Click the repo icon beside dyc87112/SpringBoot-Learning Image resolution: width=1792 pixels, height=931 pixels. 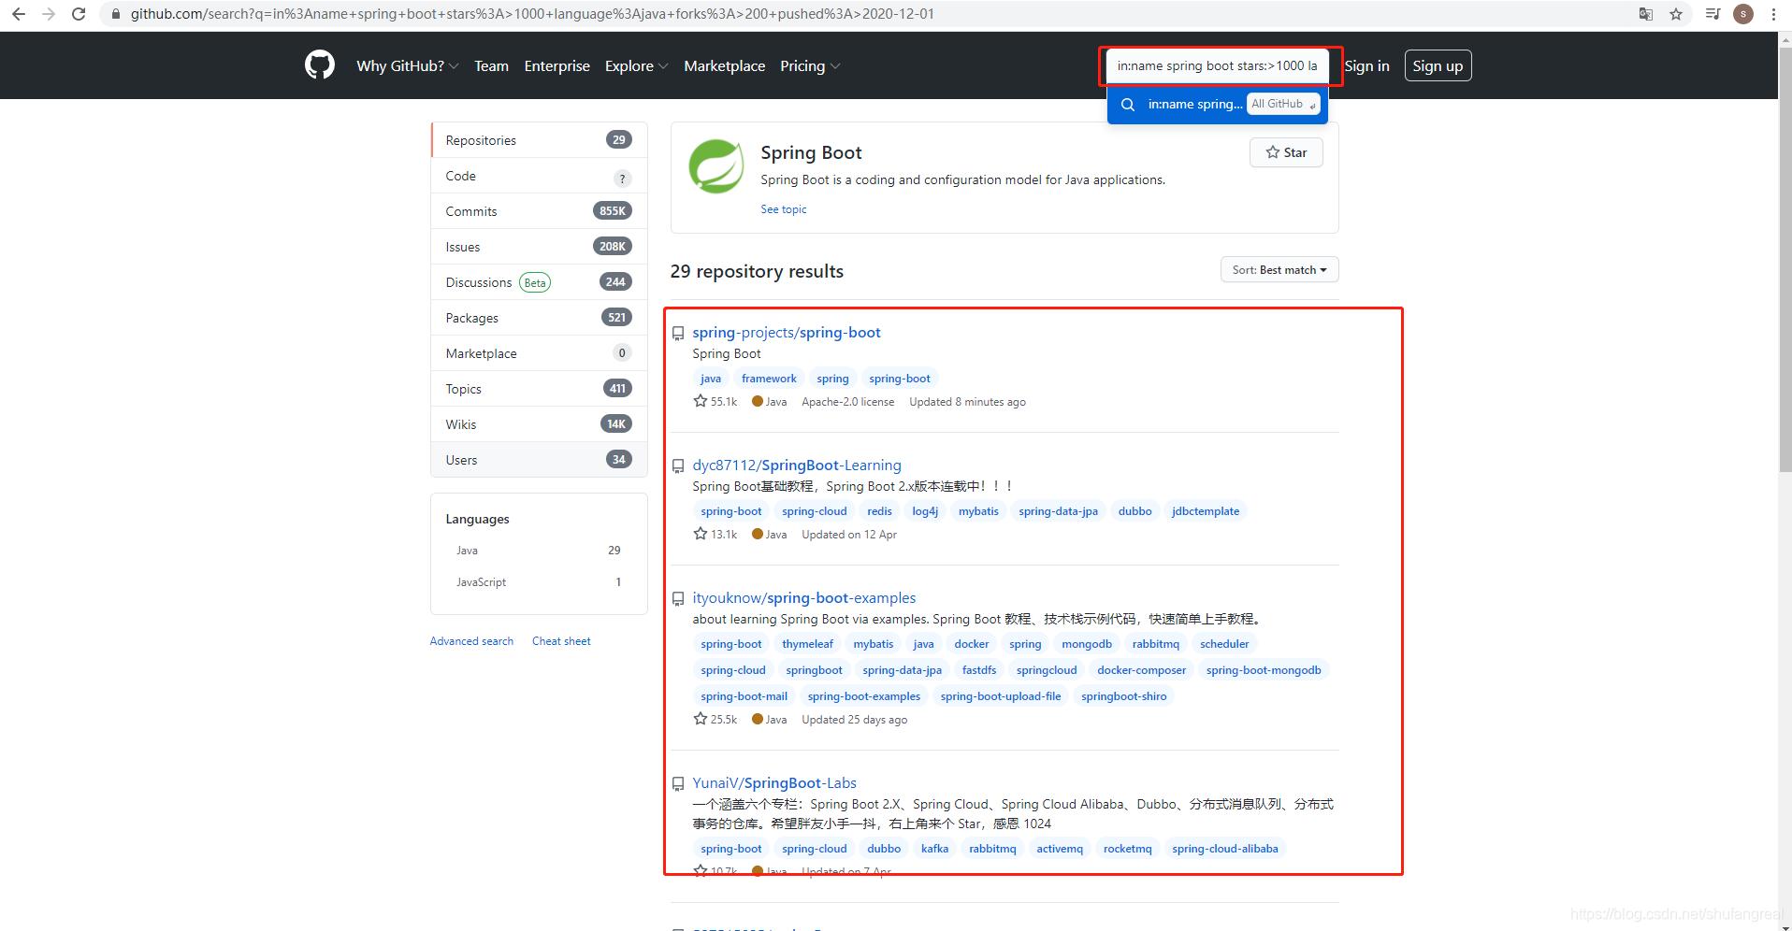tap(678, 466)
